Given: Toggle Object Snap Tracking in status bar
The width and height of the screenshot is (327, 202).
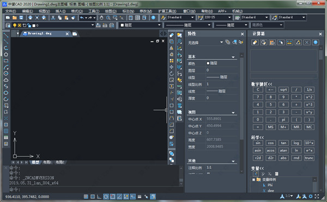Looking at the screenshot, I should [119, 197].
